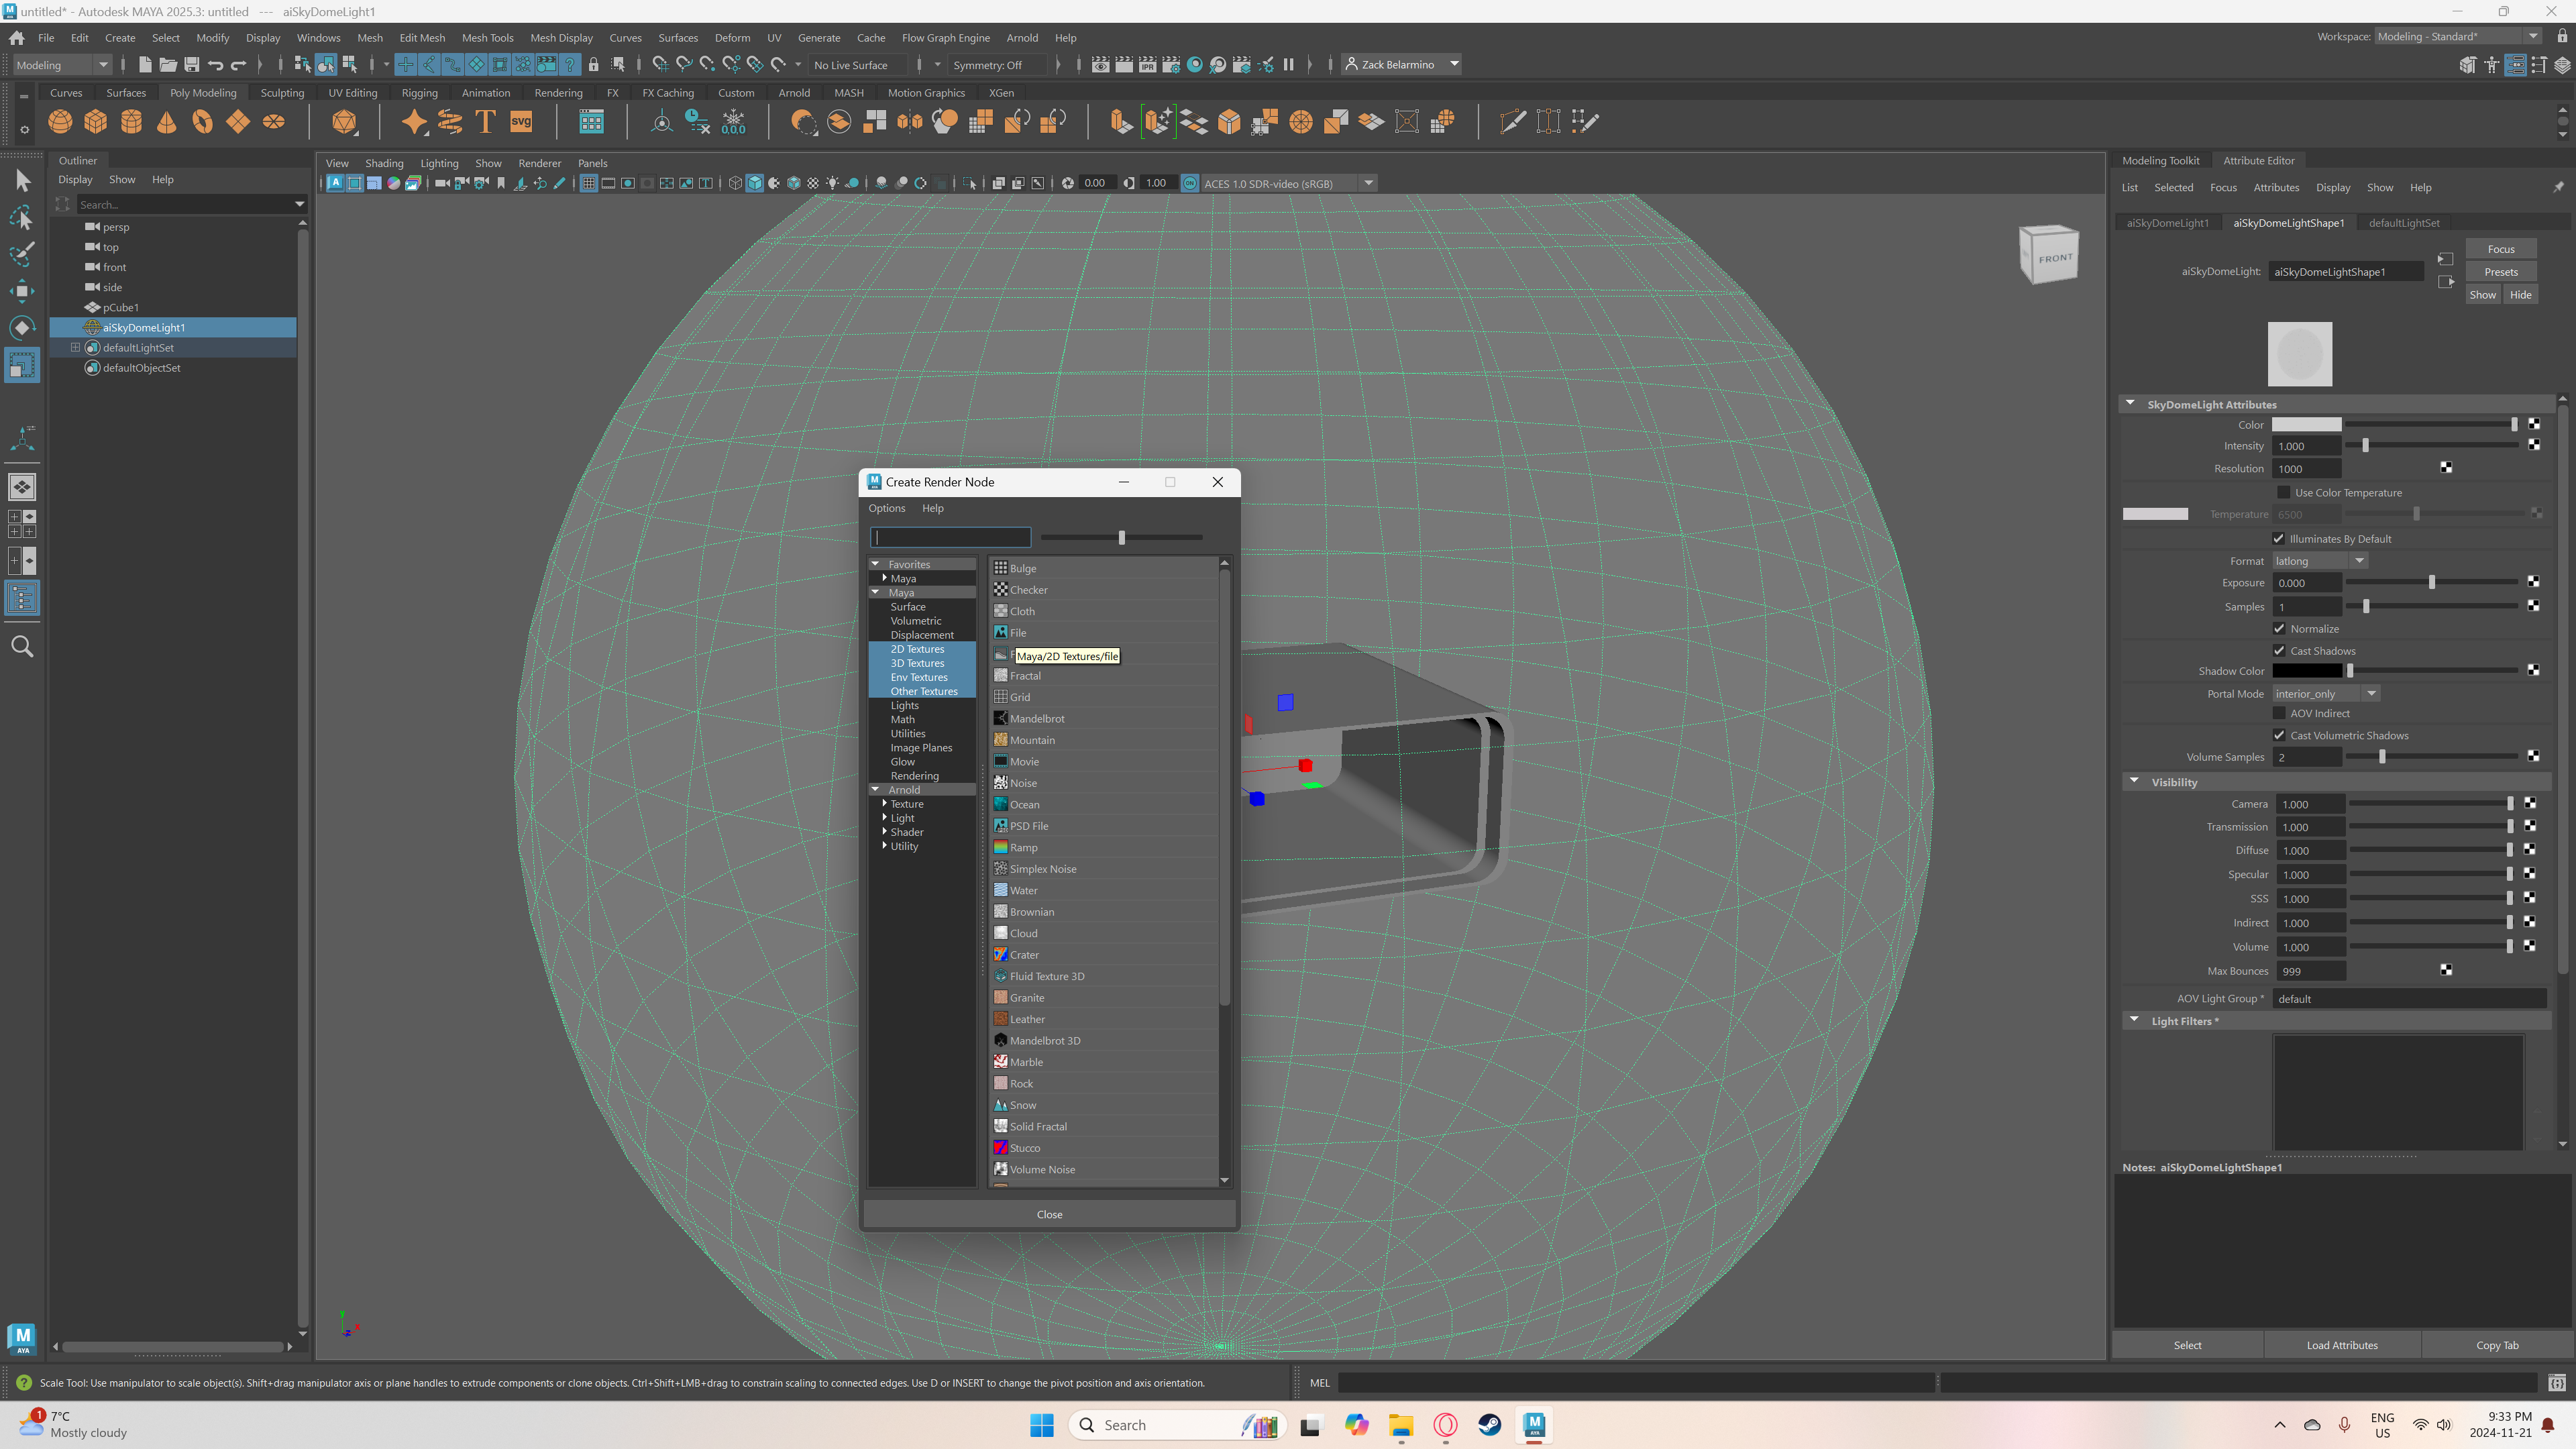Click the Focus button in Attribute Editor
The width and height of the screenshot is (2576, 1449).
(2500, 249)
